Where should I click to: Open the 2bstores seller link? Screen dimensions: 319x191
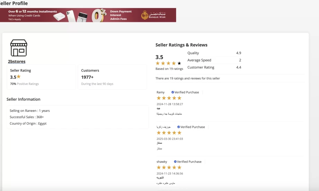(x=17, y=61)
